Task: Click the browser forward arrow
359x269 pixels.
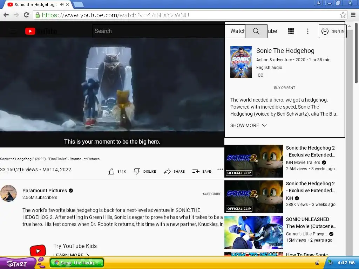Action: point(16,15)
